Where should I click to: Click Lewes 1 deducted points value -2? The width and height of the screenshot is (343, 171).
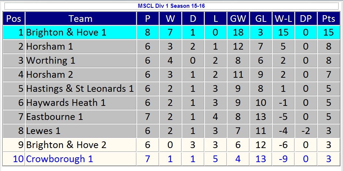tap(306, 131)
